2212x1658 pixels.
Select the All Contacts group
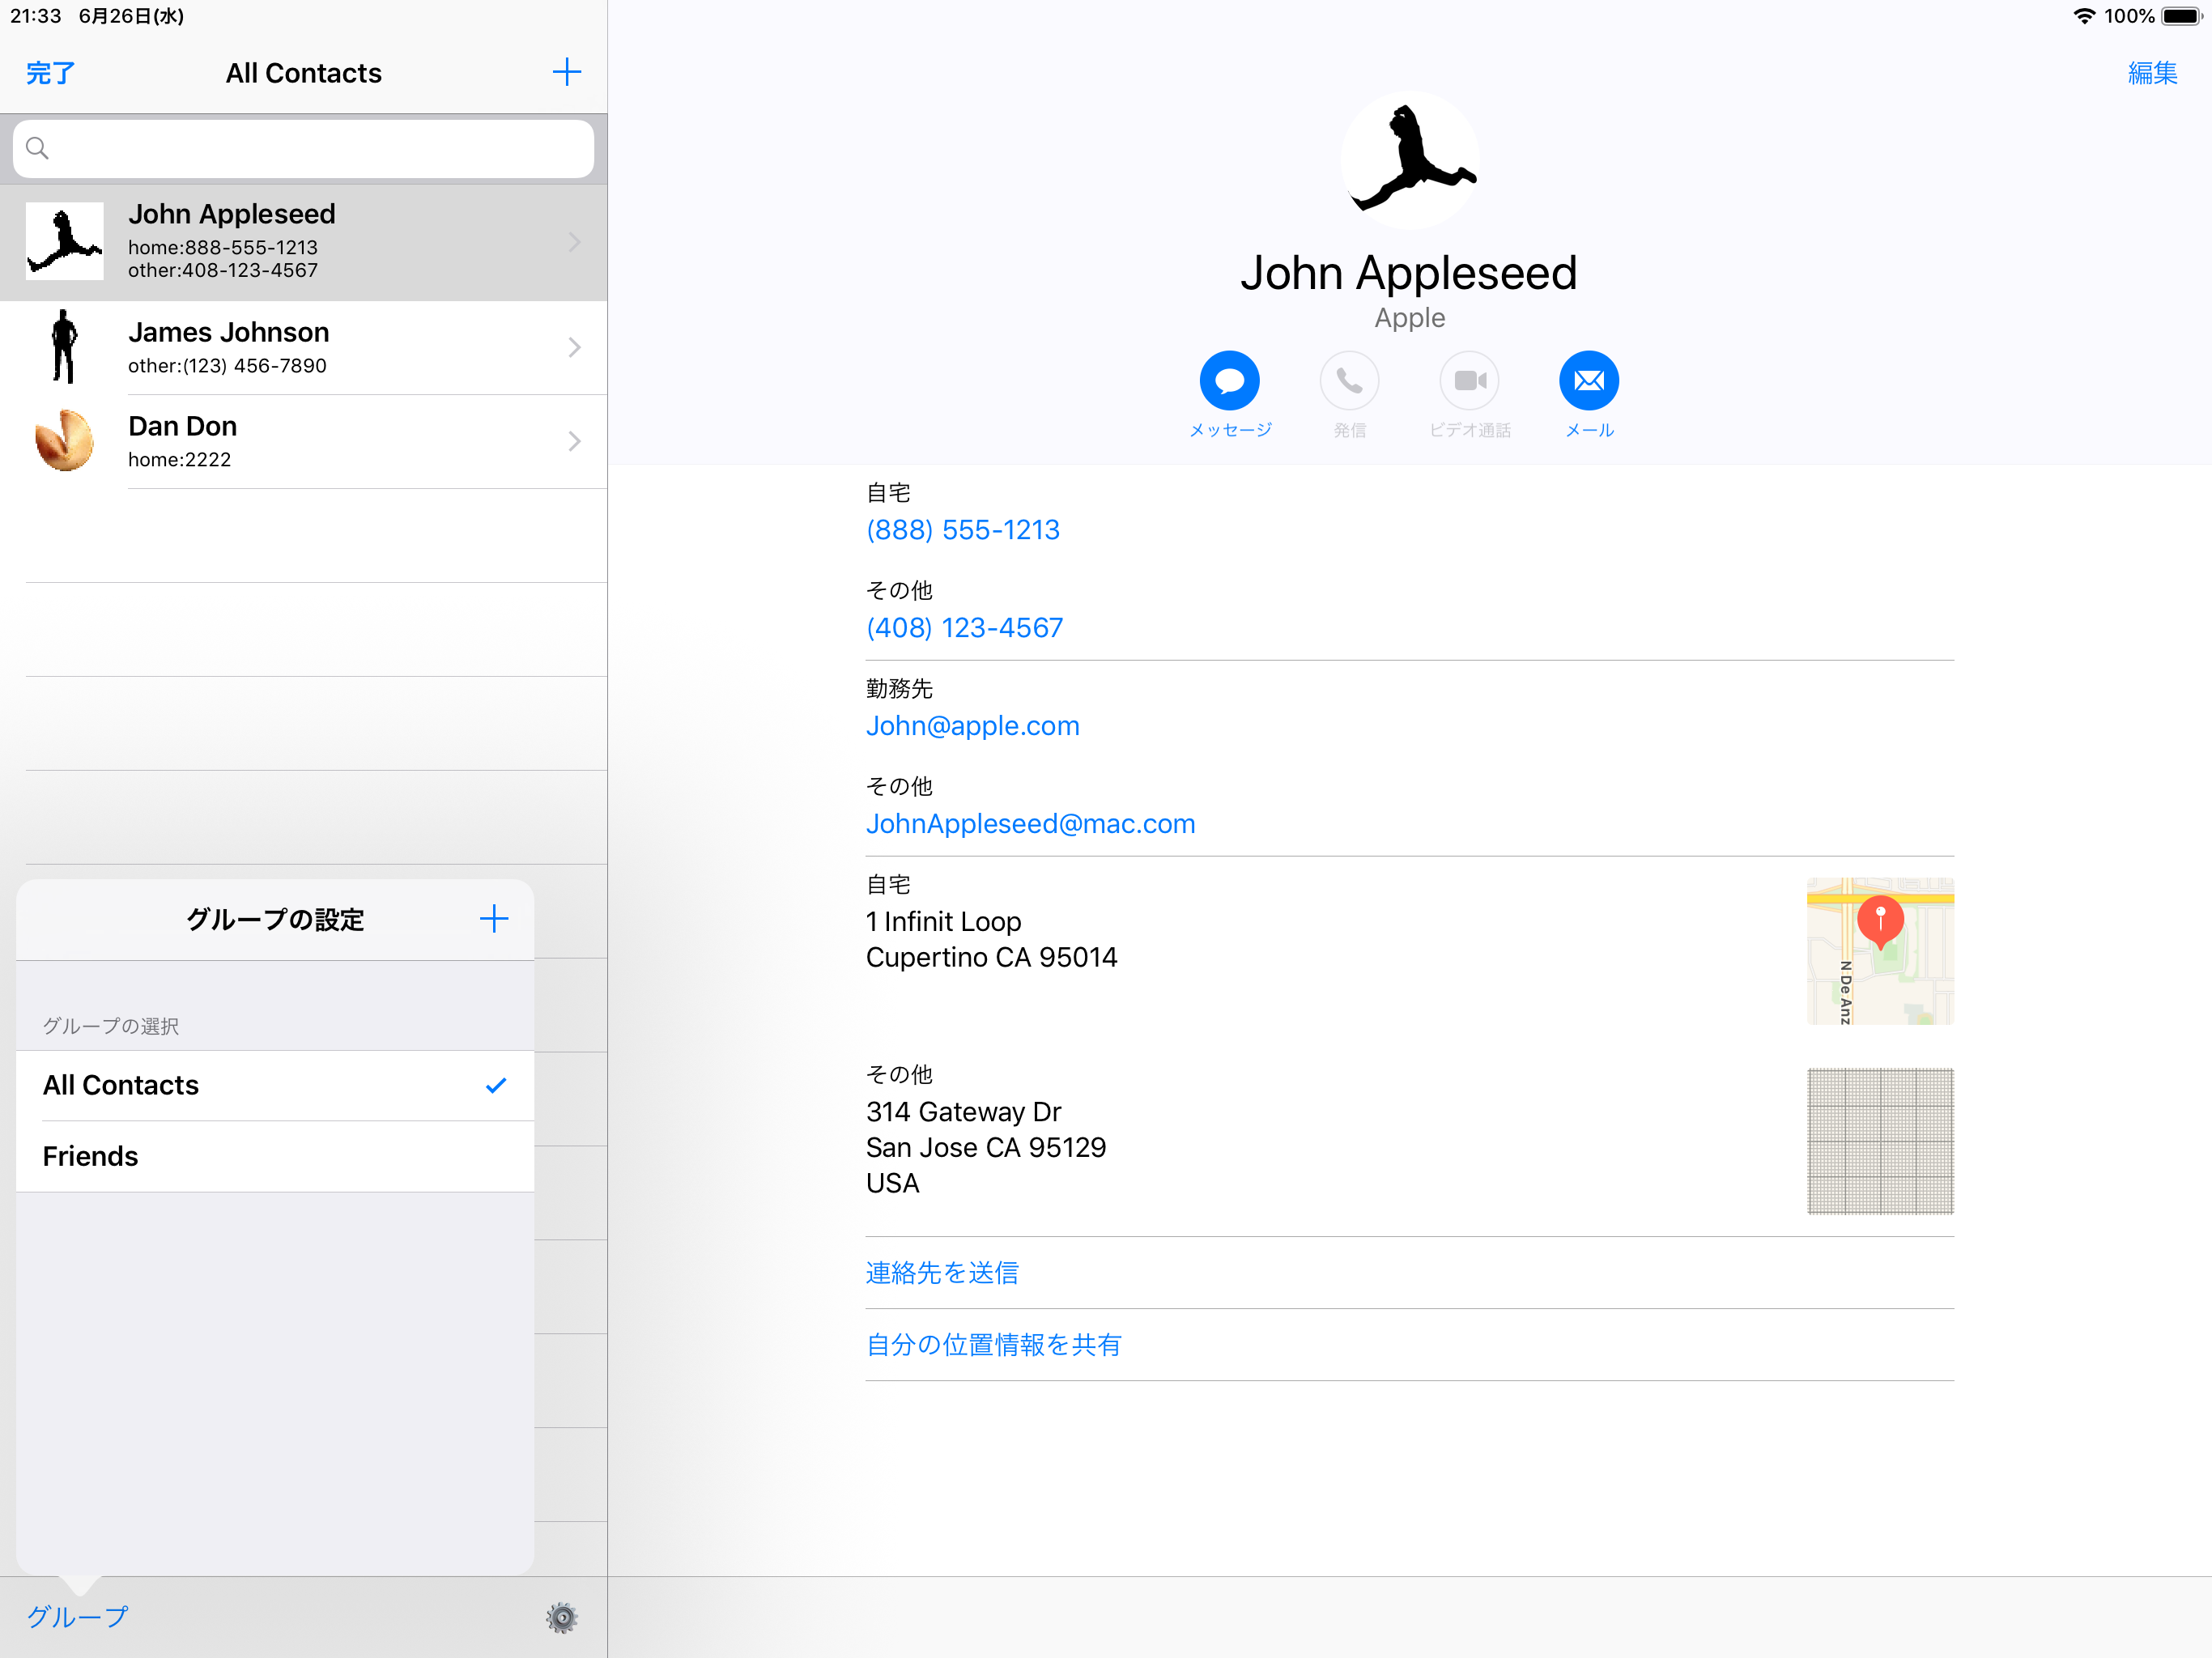[275, 1085]
